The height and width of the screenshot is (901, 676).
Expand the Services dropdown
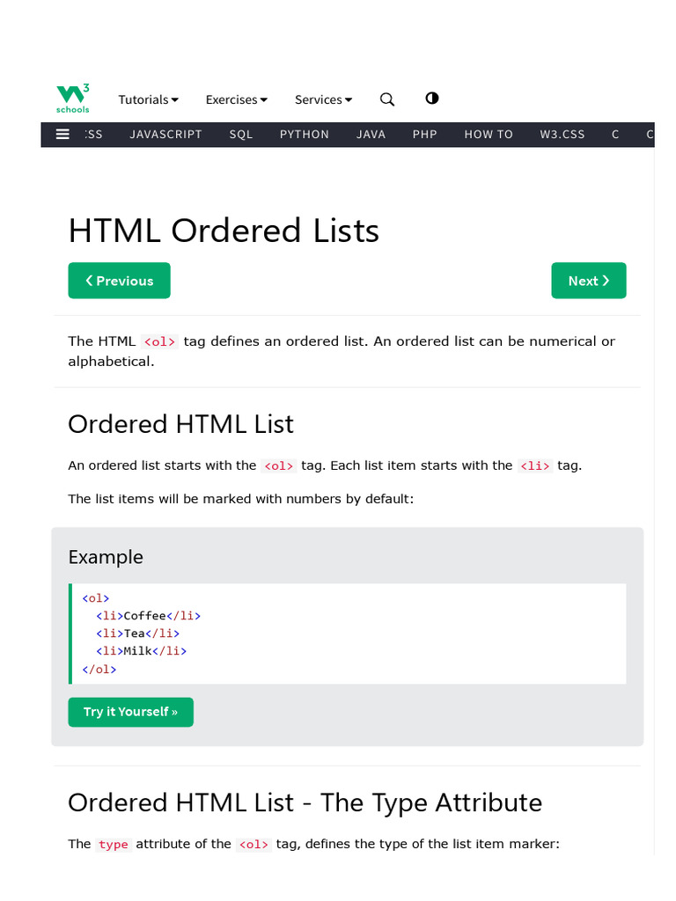[x=324, y=100]
